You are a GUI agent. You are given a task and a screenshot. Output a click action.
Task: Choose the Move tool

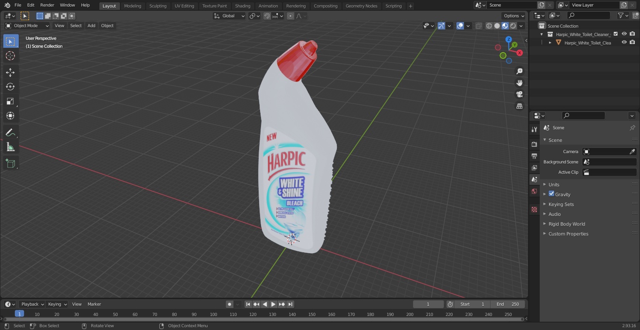coord(10,73)
